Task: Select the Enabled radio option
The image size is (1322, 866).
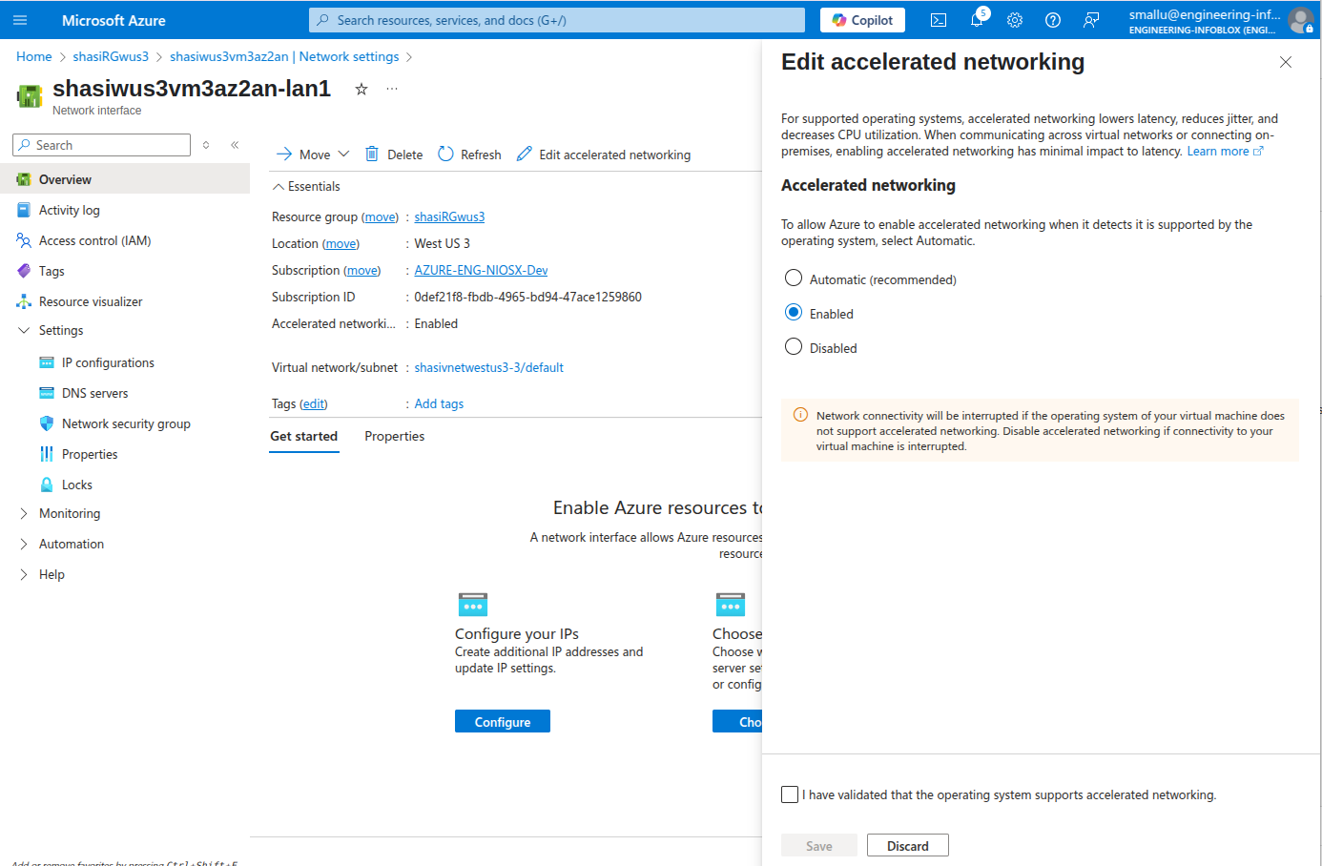Action: click(794, 313)
